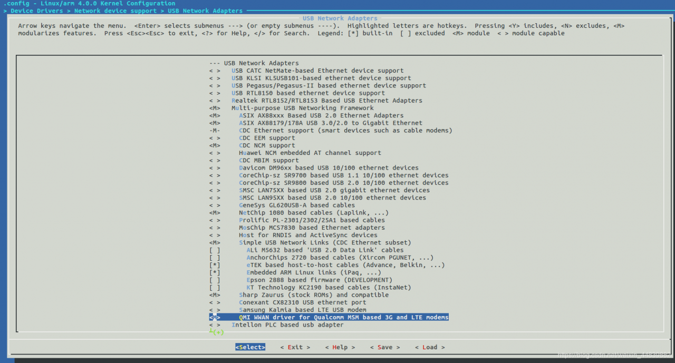Screen dimensions: 675x363
Task: Toggle ALi M5632 based cables checkbox
Action: click(x=215, y=250)
